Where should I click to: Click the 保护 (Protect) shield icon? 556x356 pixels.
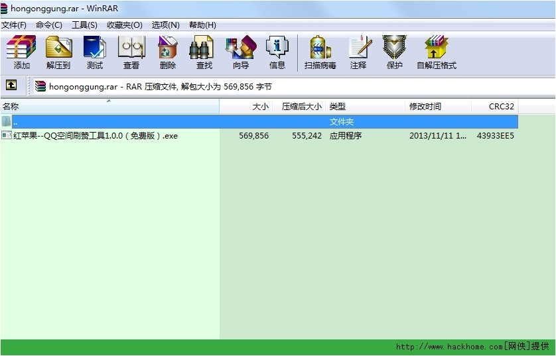pos(394,52)
